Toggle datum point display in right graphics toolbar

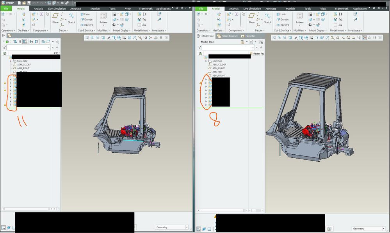tap(348, 38)
